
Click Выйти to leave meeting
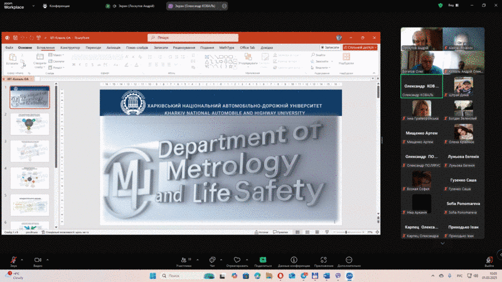coord(489,261)
